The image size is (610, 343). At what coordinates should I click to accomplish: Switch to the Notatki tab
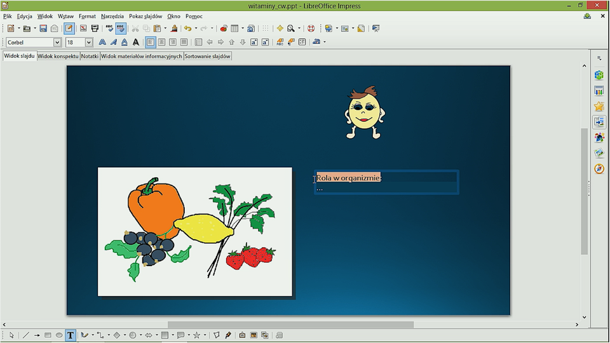pos(90,56)
